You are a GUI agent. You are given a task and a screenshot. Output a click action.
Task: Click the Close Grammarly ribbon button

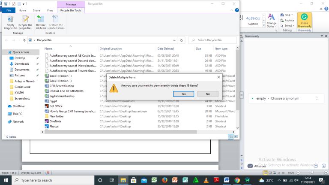click(304, 21)
